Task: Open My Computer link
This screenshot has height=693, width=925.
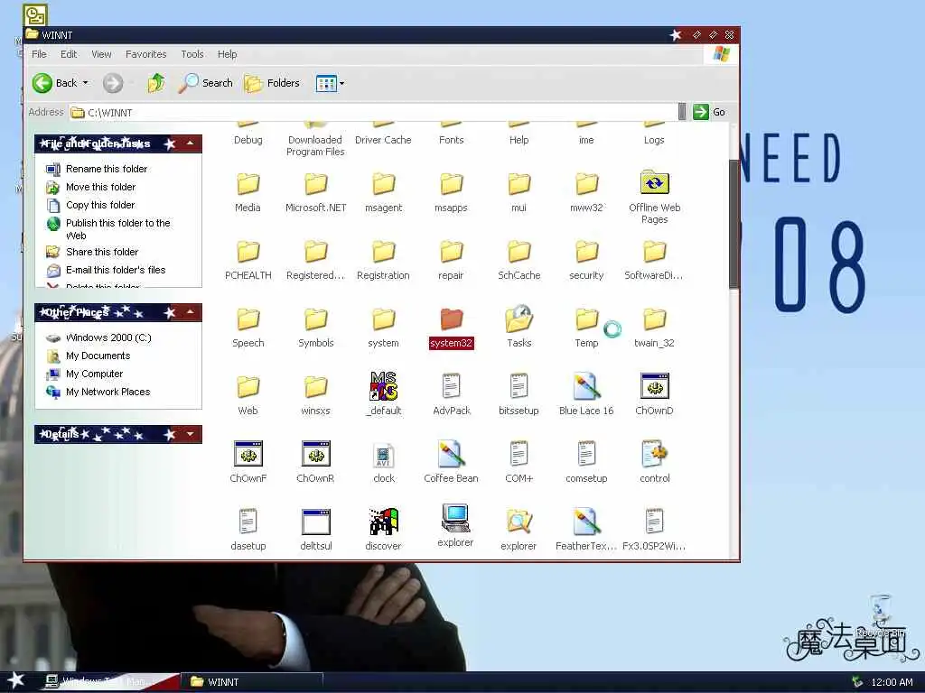Action: 85,374
